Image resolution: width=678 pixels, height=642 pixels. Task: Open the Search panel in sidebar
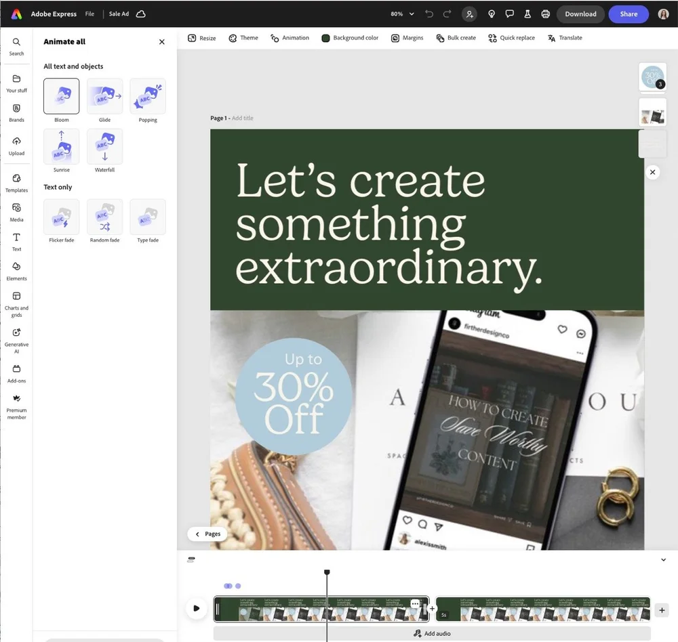point(16,47)
